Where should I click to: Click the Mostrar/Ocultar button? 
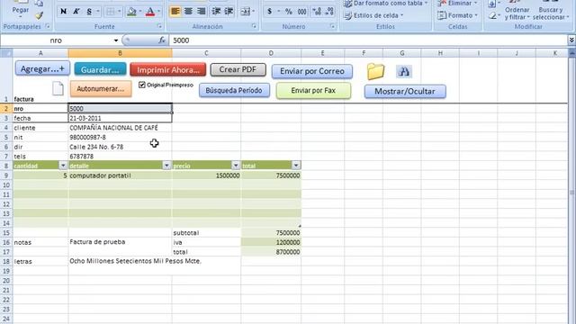405,92
